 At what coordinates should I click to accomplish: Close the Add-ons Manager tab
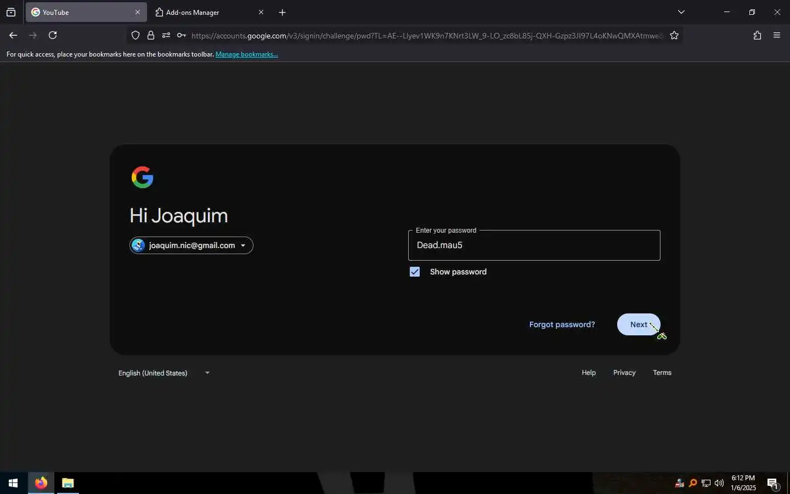[x=261, y=12]
